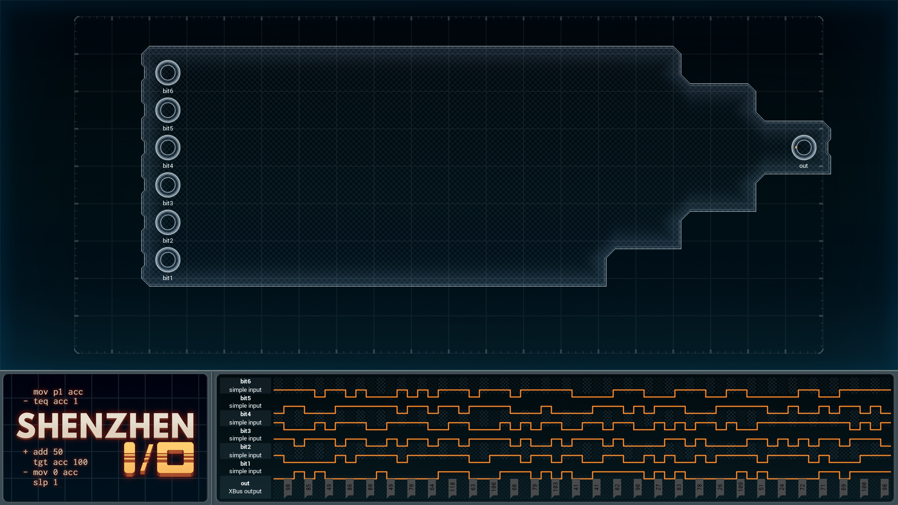This screenshot has height=505, width=898.
Task: Click the bit2 input pin
Action: (x=167, y=223)
